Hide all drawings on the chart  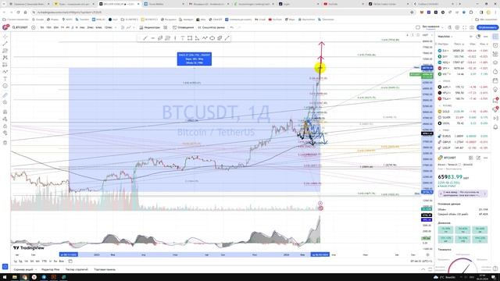[5, 133]
